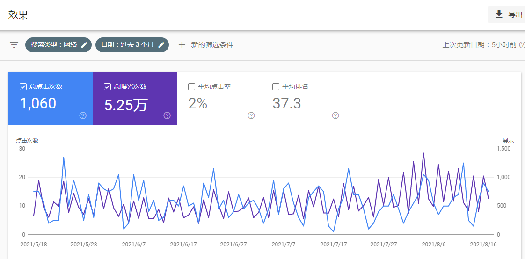
Task: Click the 搜索类型：网络 filter chip
Action: point(58,45)
